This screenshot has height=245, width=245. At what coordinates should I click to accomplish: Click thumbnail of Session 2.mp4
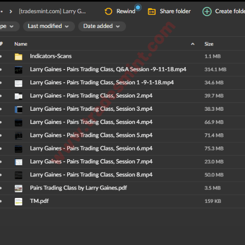click(19, 96)
